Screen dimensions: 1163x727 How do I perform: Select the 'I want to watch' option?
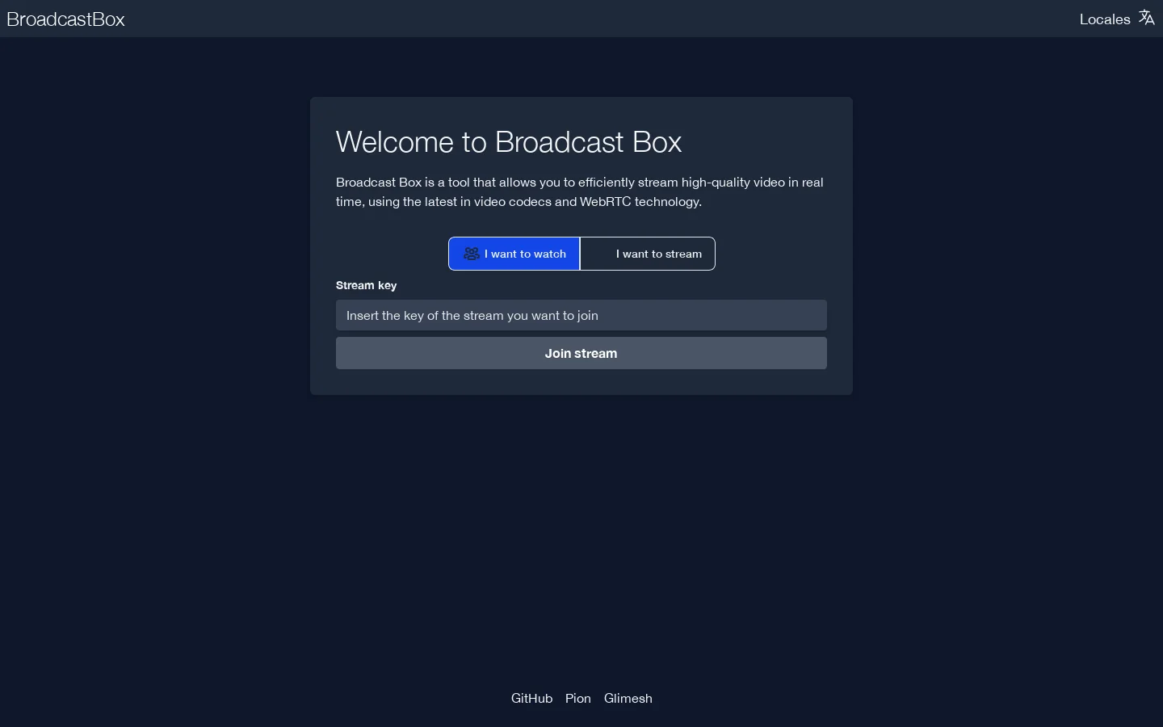point(514,254)
